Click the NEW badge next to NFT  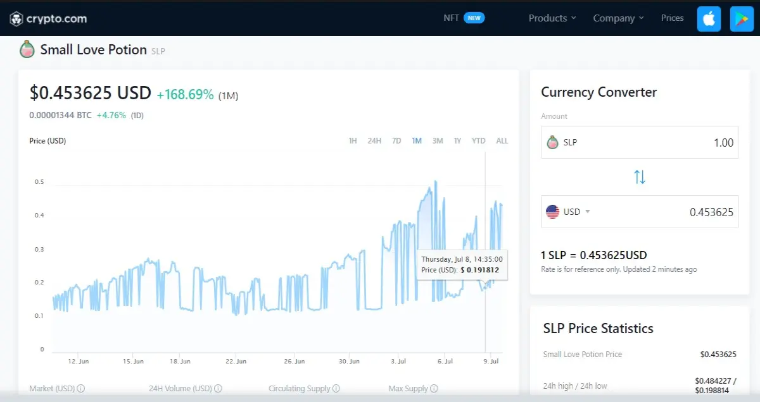coord(474,18)
